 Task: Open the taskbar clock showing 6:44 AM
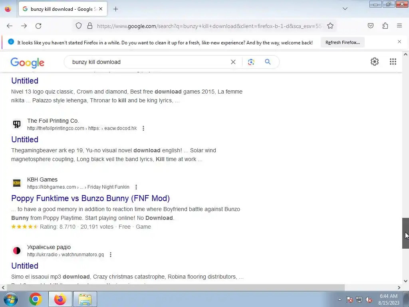[389, 299]
